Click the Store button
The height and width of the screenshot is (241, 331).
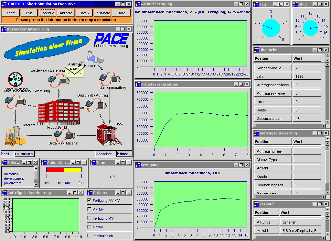(121, 13)
